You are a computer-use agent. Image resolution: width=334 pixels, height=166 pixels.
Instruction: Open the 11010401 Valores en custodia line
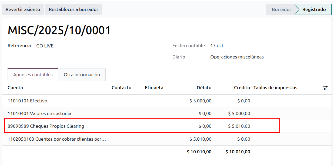[x=39, y=113]
